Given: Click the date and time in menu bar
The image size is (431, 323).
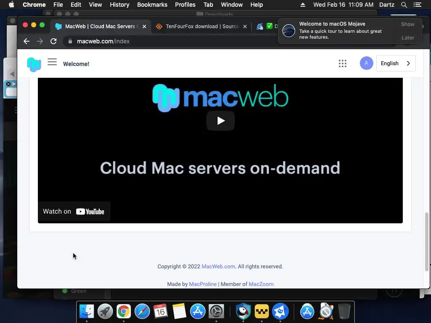Looking at the screenshot, I should pyautogui.click(x=343, y=5).
